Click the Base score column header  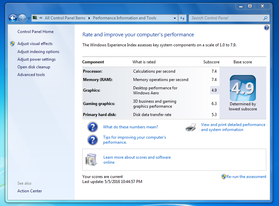click(x=243, y=62)
